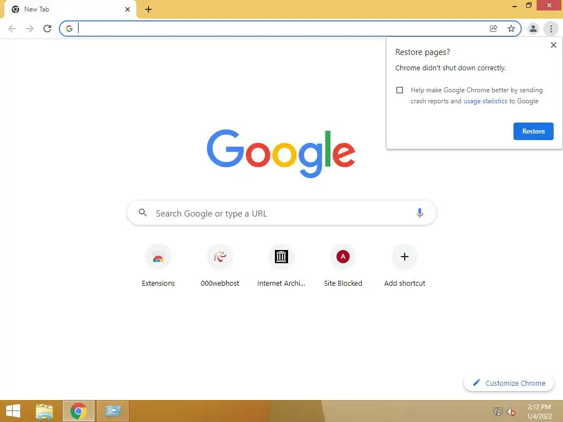The width and height of the screenshot is (563, 422).
Task: Click the Search Google or type a URL box
Action: pyautogui.click(x=281, y=213)
